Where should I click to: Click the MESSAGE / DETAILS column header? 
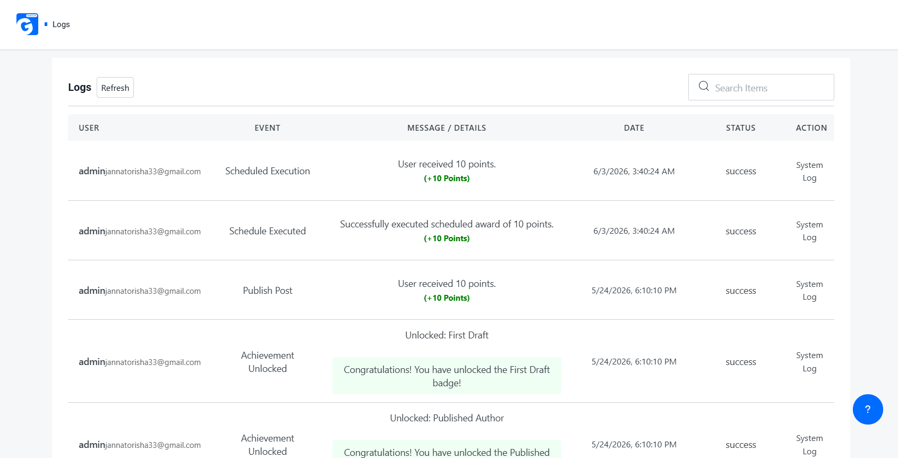[447, 128]
